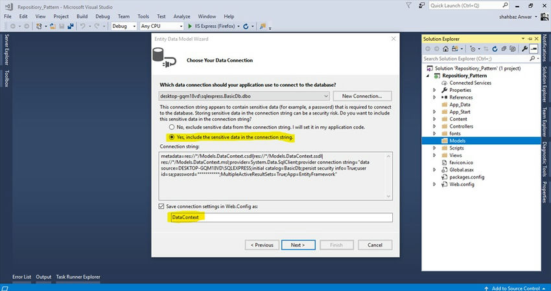The image size is (551, 291).
Task: Click Add to Source Control in status bar
Action: click(x=516, y=288)
